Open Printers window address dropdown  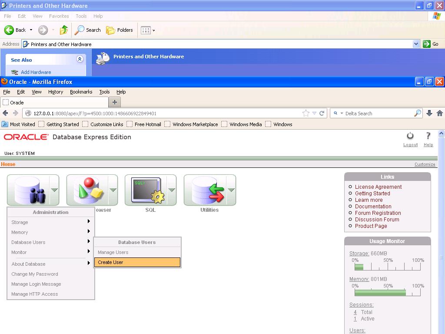pos(416,44)
